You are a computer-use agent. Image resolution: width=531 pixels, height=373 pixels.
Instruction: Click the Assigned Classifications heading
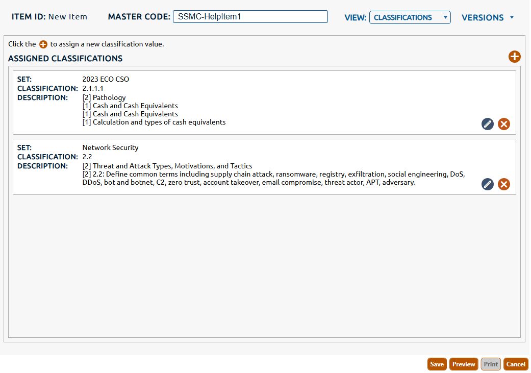pos(65,58)
